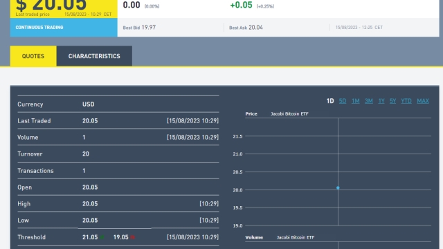Image resolution: width=443 pixels, height=249 pixels.
Task: Click the blue price data point
Action: 338,187
